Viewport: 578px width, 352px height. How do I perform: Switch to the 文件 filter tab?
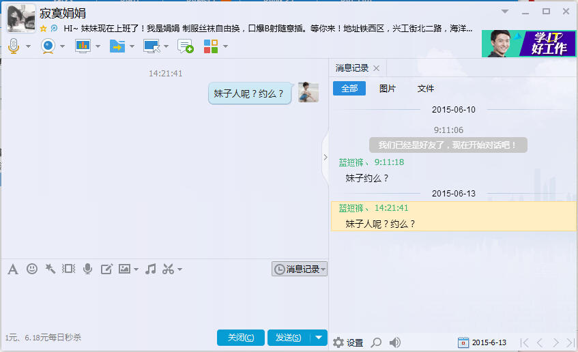pos(426,89)
